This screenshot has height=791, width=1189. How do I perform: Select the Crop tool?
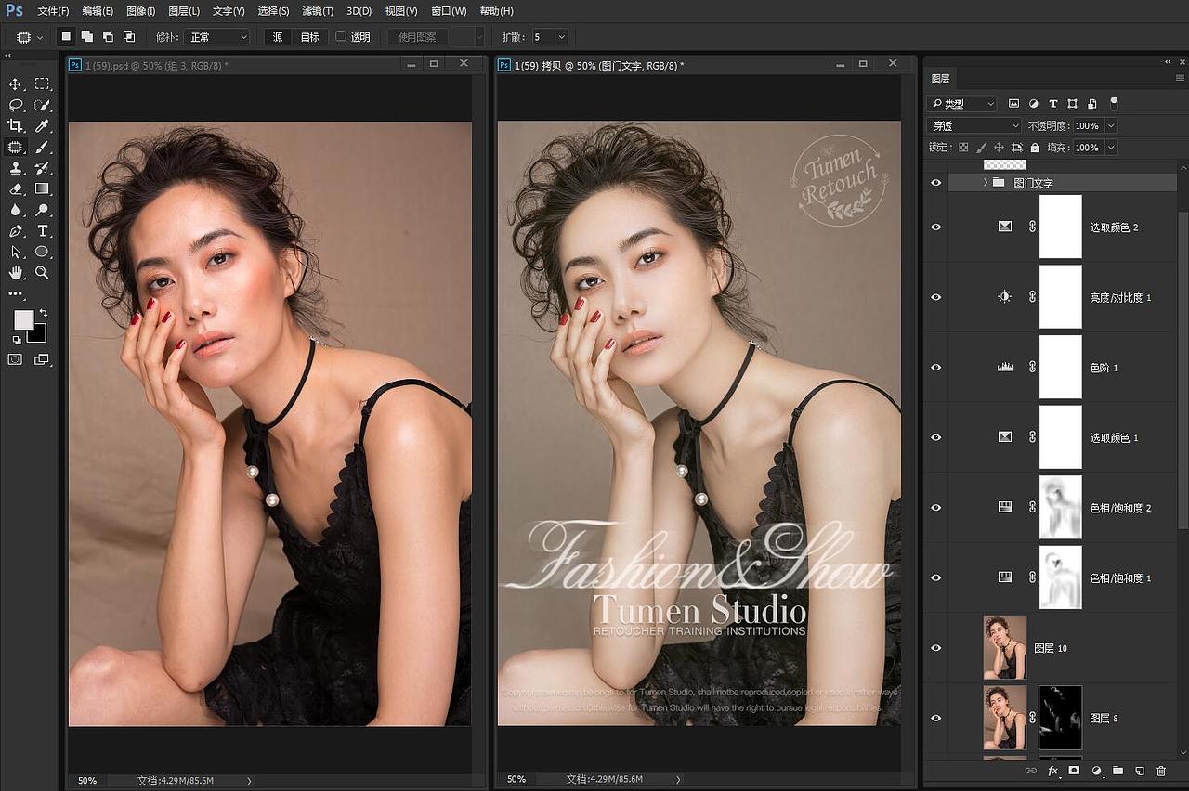click(15, 126)
